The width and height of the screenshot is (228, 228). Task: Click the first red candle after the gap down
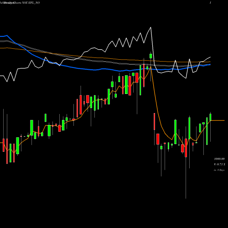(155, 121)
